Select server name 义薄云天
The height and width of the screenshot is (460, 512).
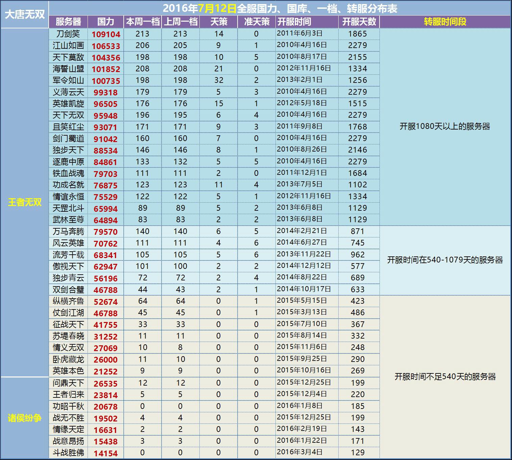[x=68, y=92]
